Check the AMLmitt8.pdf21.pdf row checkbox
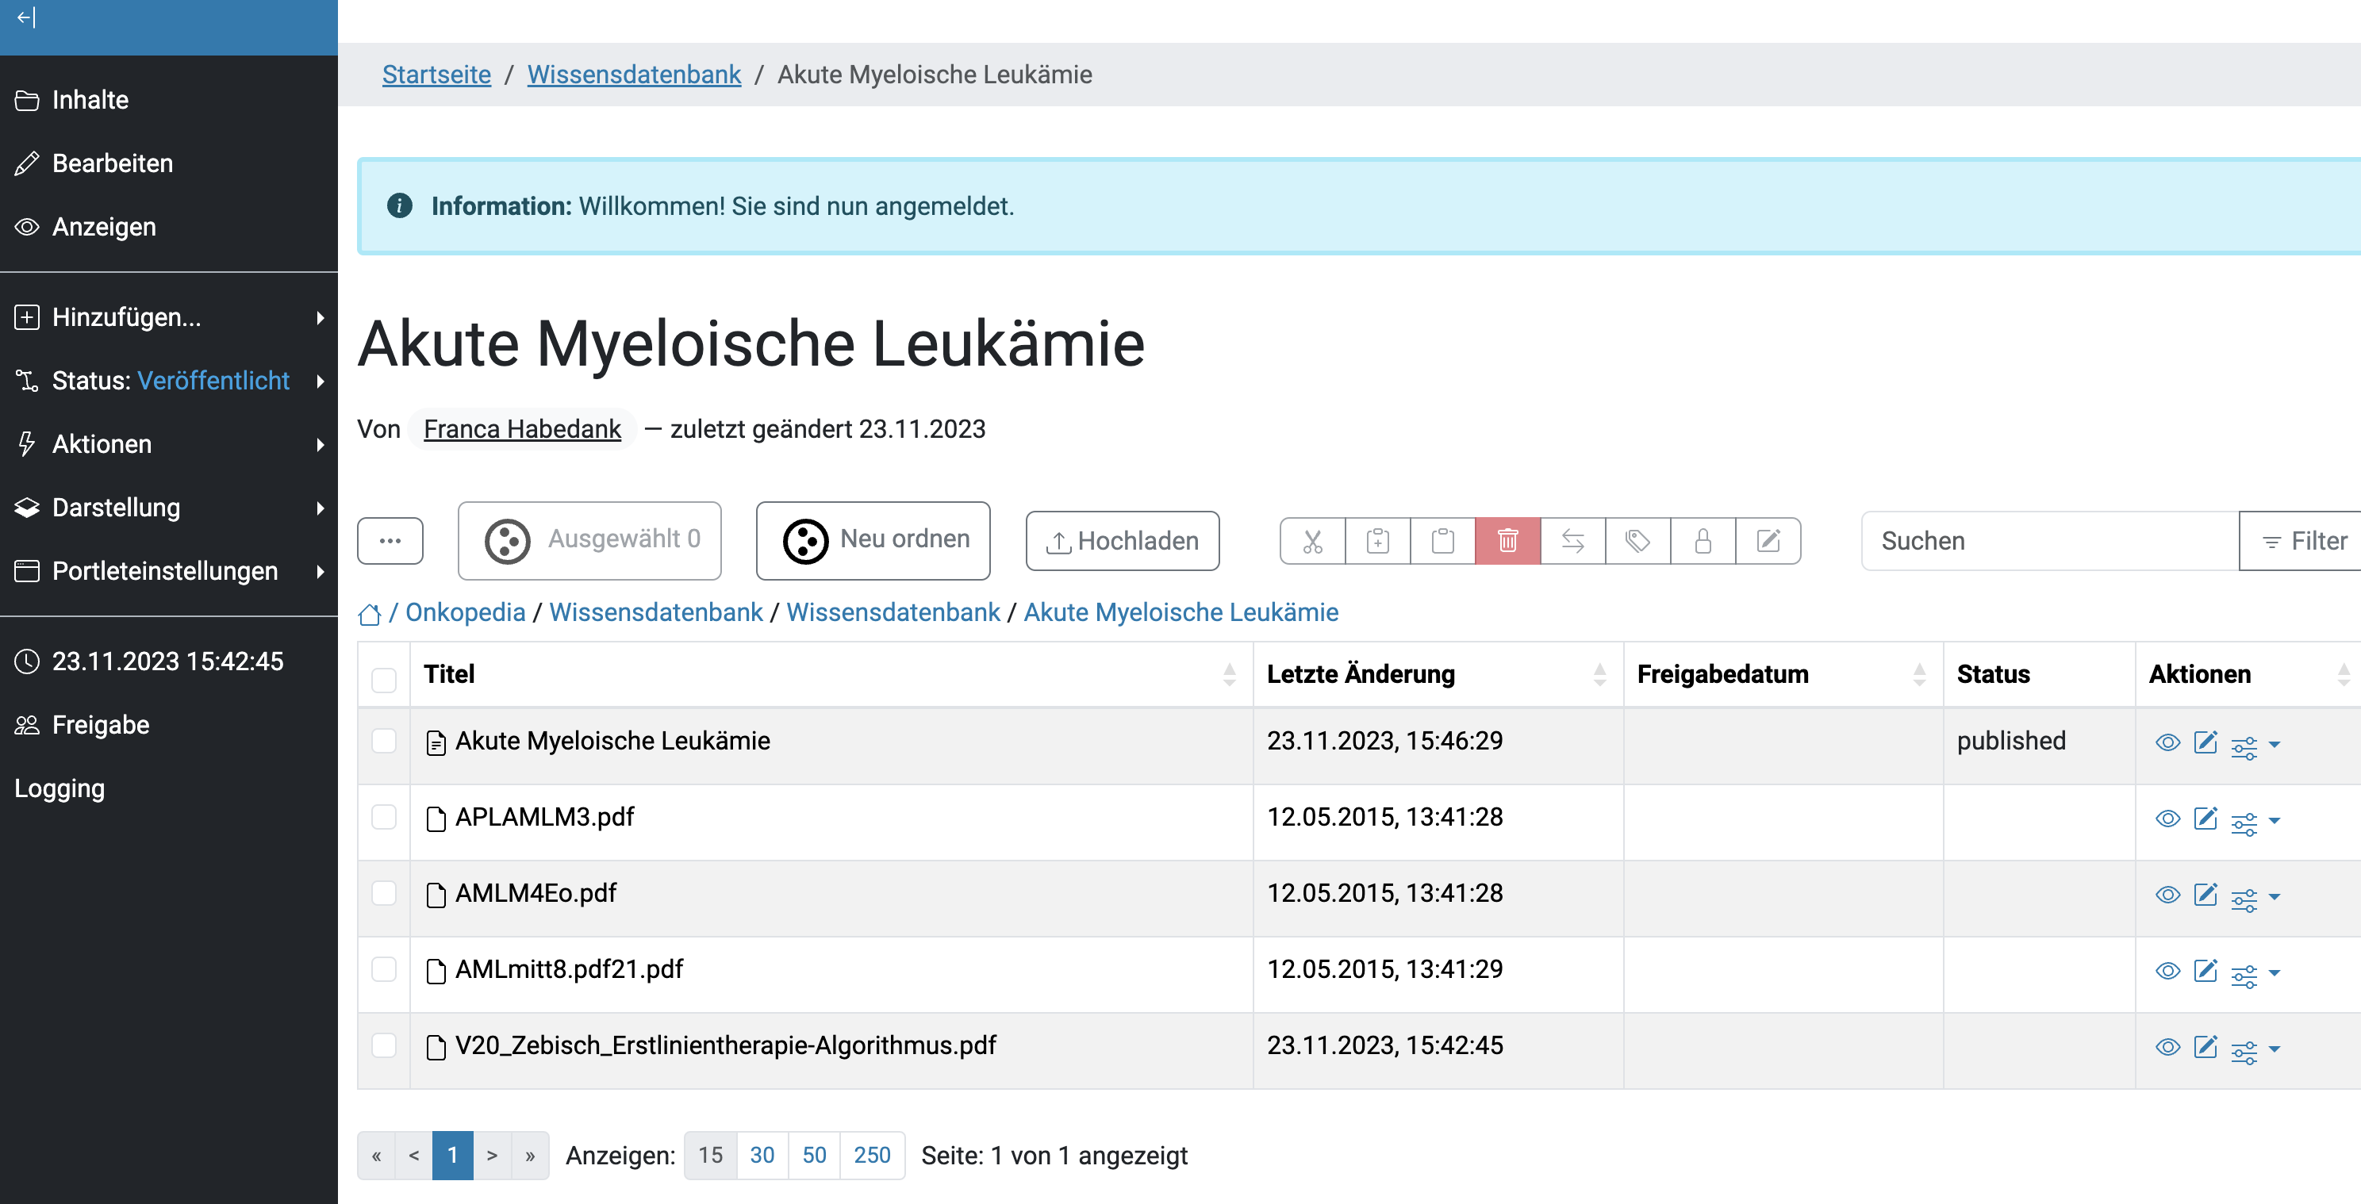 pyautogui.click(x=384, y=968)
